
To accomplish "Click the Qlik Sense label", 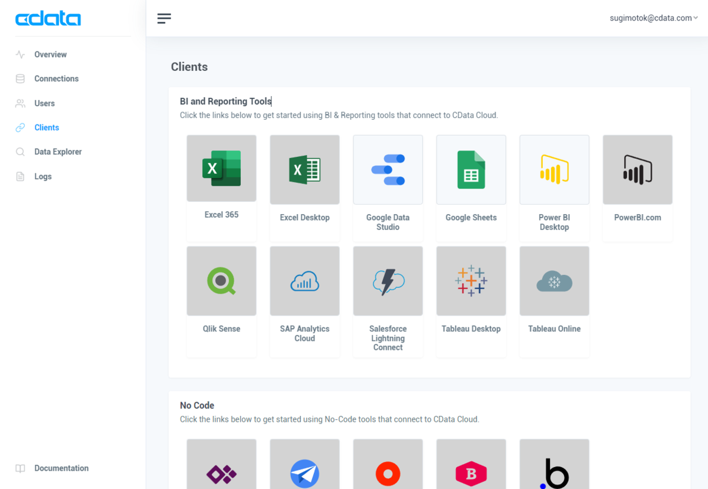I will coord(221,329).
